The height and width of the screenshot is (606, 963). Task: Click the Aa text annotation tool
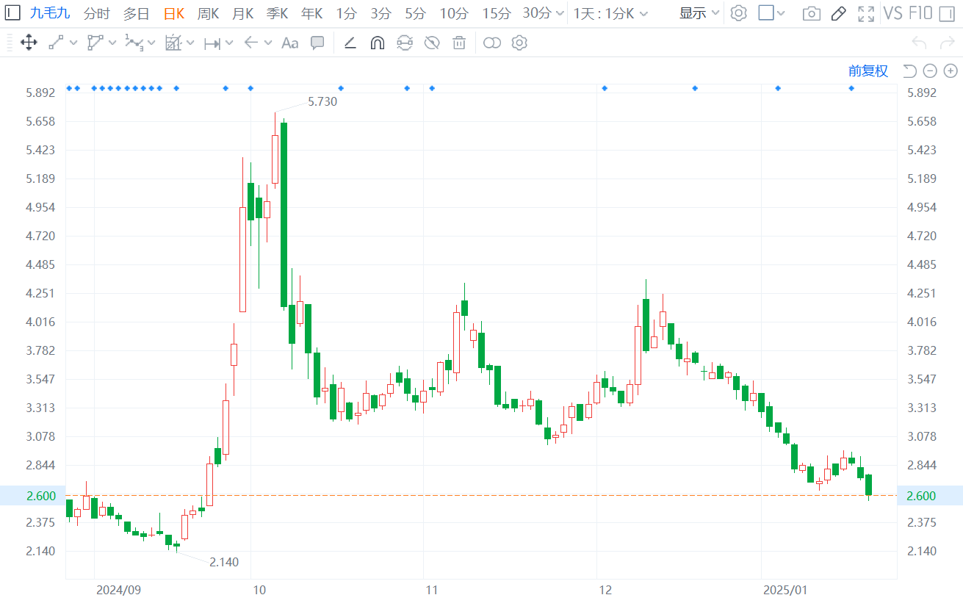[x=290, y=43]
